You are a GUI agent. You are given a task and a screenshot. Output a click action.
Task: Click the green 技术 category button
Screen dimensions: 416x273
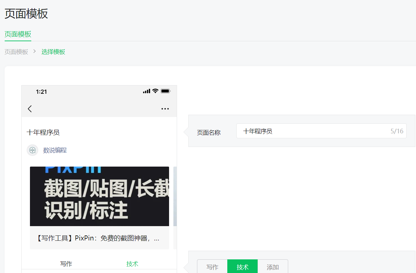pyautogui.click(x=243, y=267)
